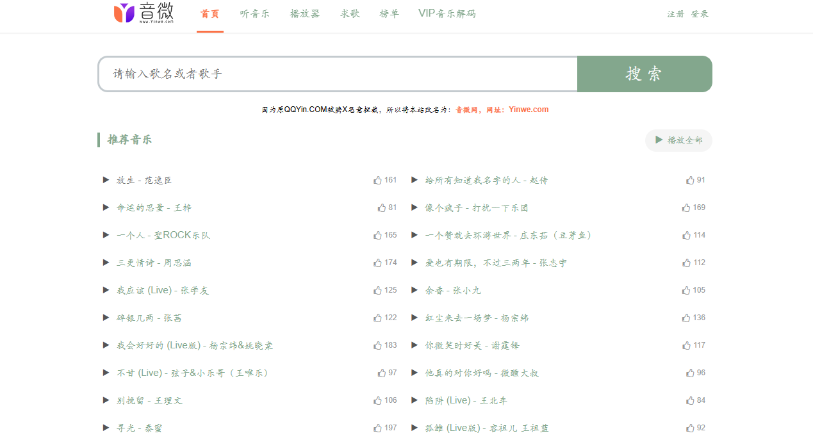Play 三更情诗 - 周思涵 track
Image resolution: width=813 pixels, height=447 pixels.
[106, 263]
